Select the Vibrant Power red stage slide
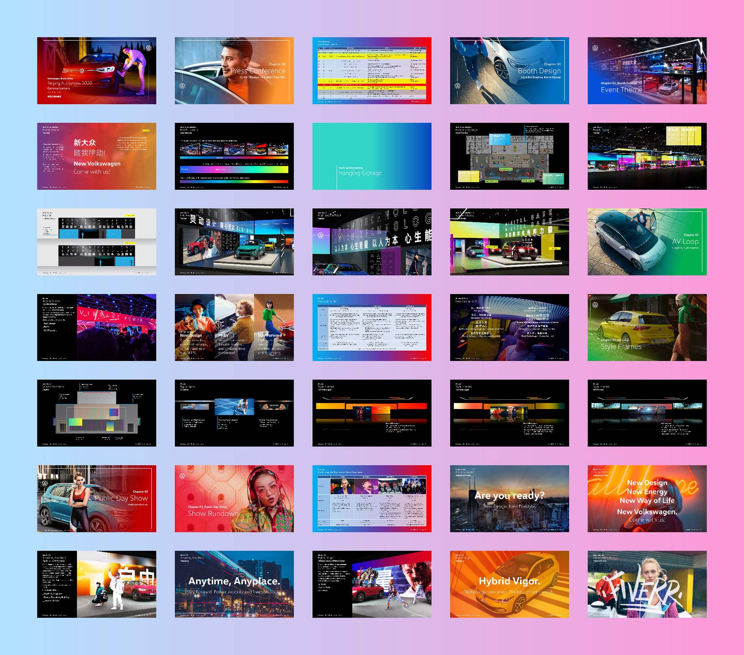 [x=96, y=327]
